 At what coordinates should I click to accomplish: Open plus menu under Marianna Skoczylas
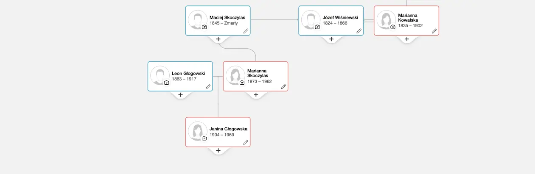256,95
